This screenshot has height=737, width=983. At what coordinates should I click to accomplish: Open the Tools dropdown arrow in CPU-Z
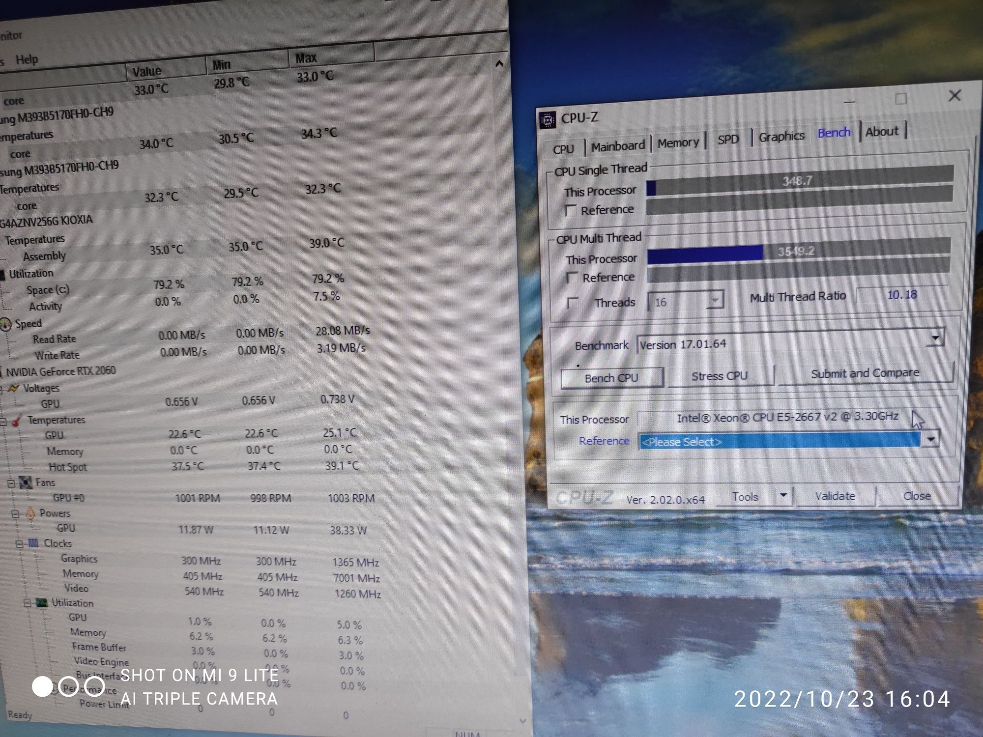click(x=783, y=495)
